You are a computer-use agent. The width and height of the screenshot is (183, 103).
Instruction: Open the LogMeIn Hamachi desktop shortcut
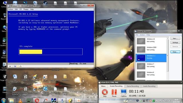(x=45, y=91)
